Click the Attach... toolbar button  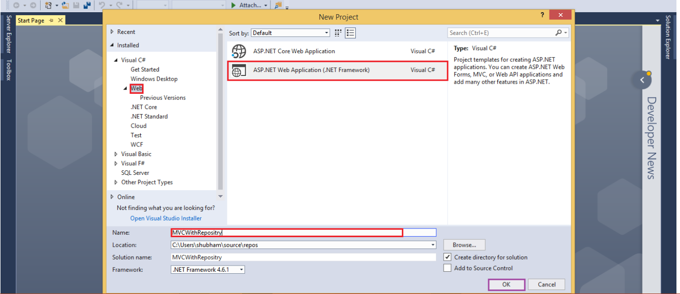tap(250, 5)
